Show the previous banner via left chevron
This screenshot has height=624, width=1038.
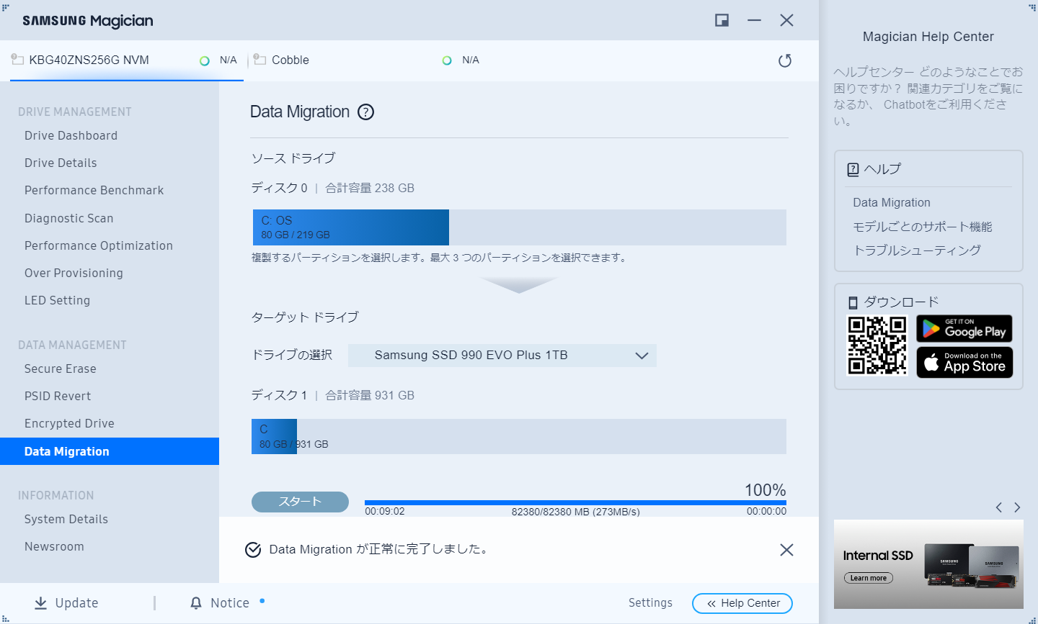998,507
